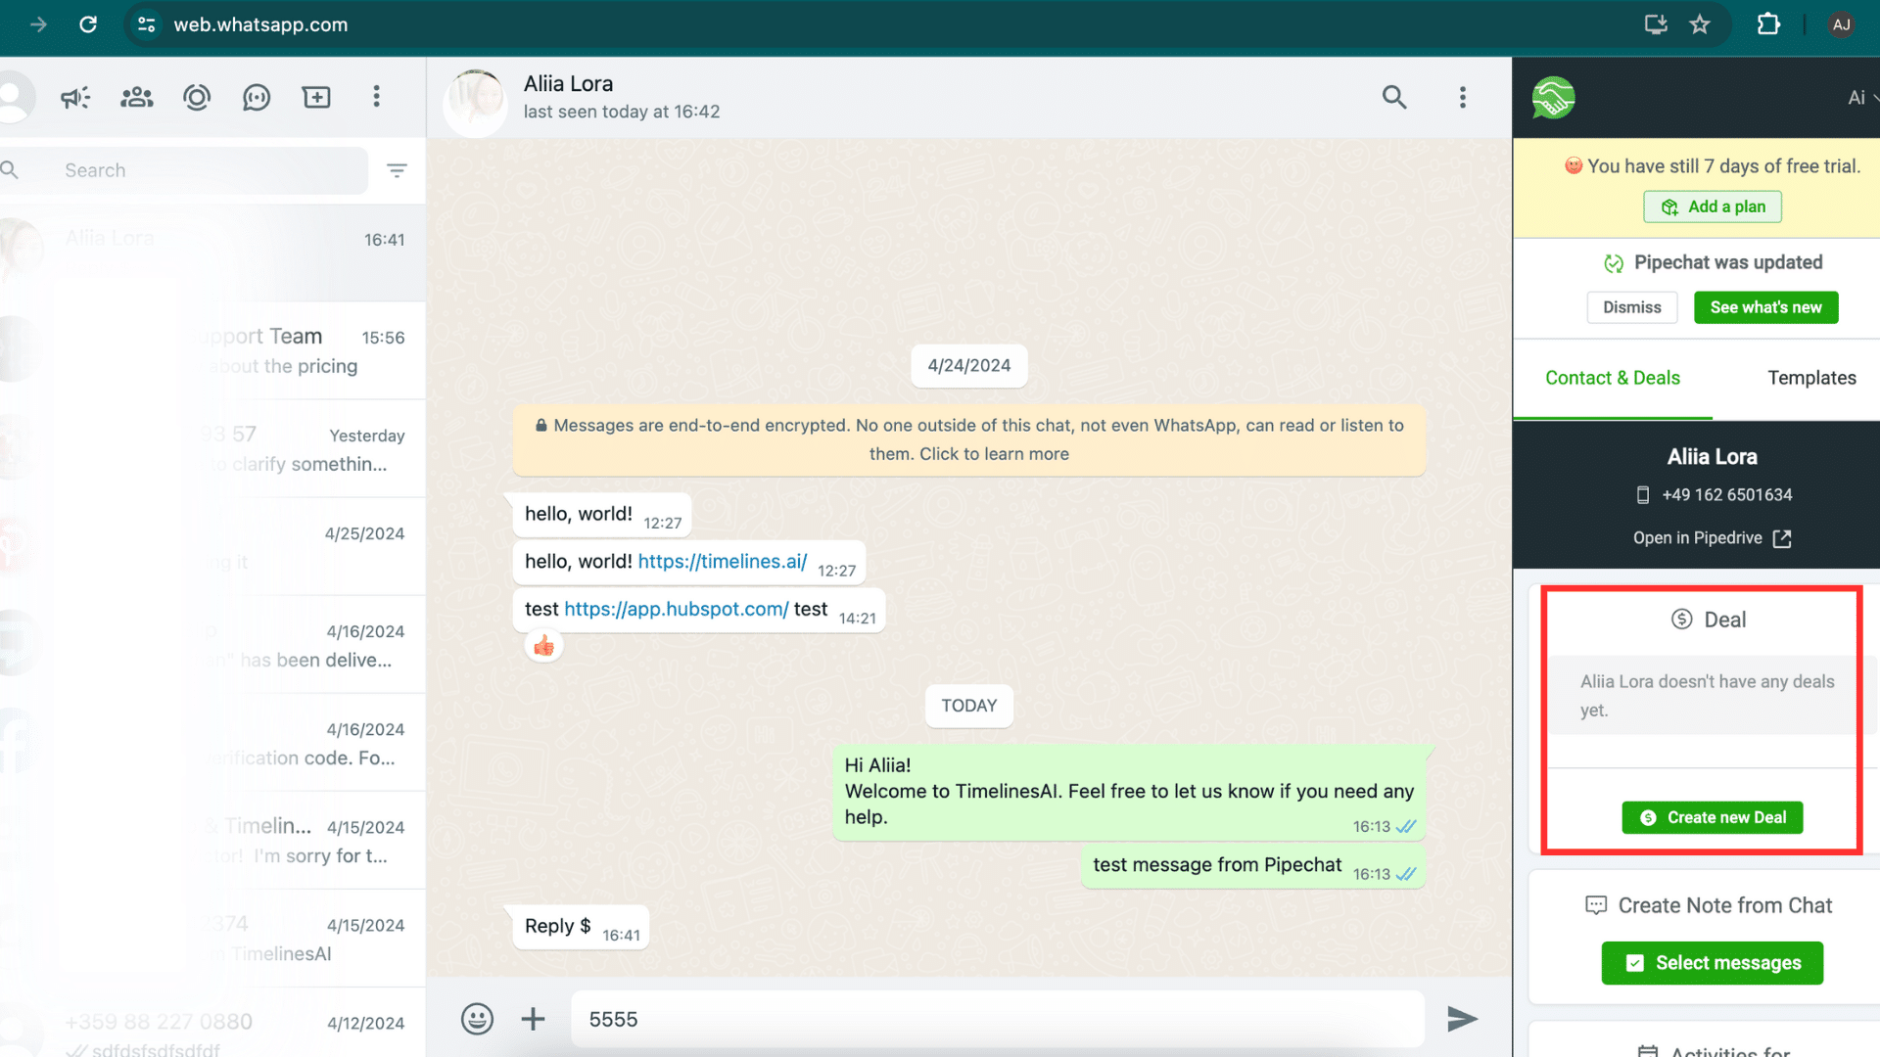This screenshot has height=1057, width=1880.
Task: Open the Status ring icon
Action: pyautogui.click(x=197, y=97)
